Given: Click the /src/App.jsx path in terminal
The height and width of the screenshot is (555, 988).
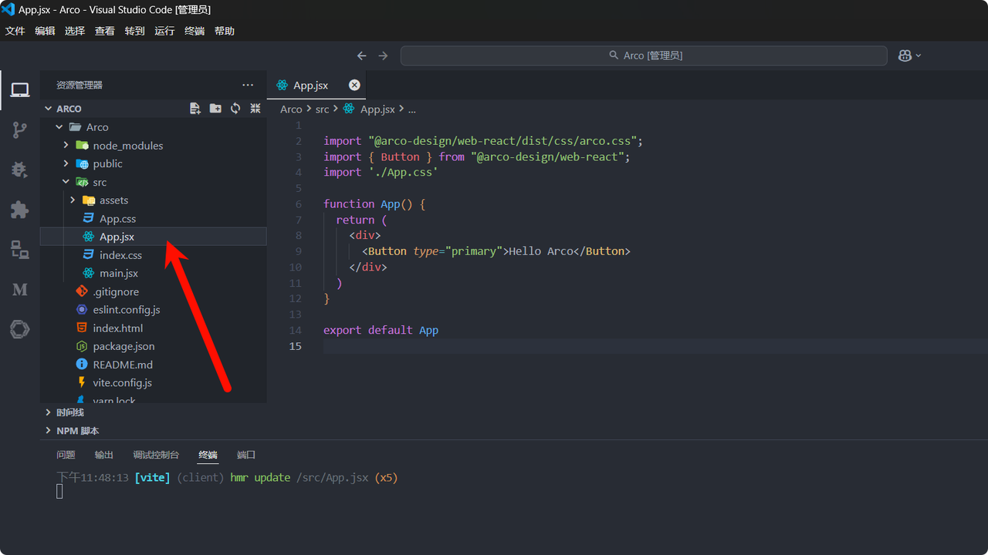Looking at the screenshot, I should tap(332, 477).
